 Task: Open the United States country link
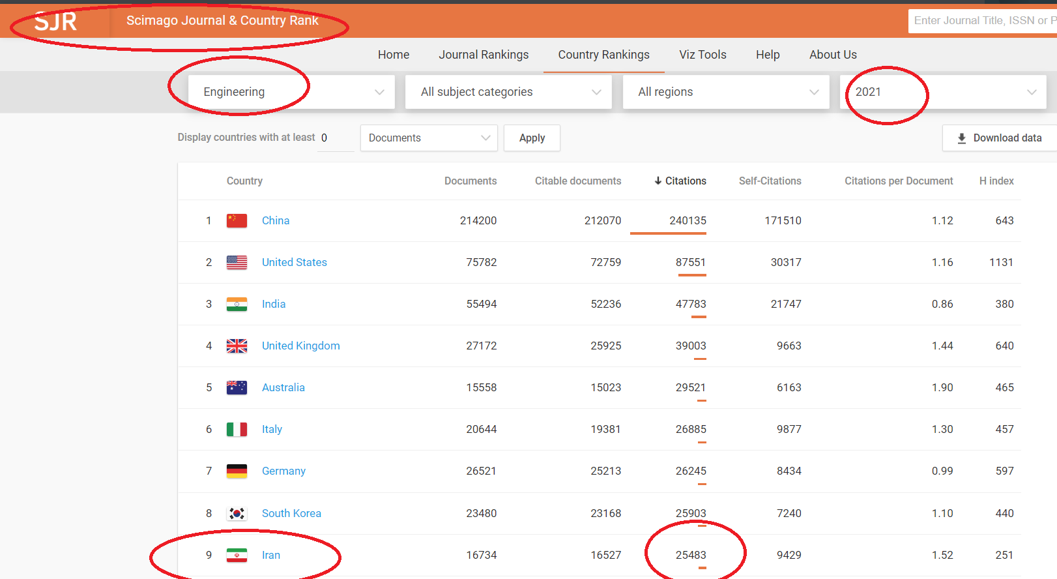tap(295, 262)
